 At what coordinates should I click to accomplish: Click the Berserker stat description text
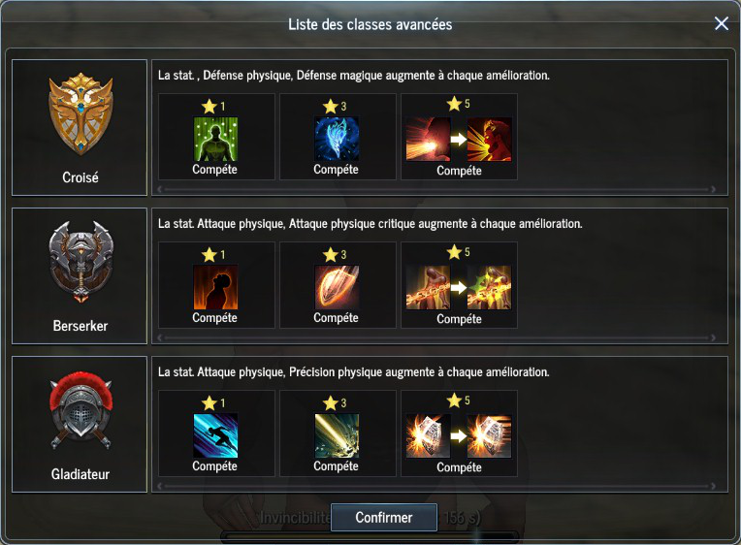(x=370, y=224)
